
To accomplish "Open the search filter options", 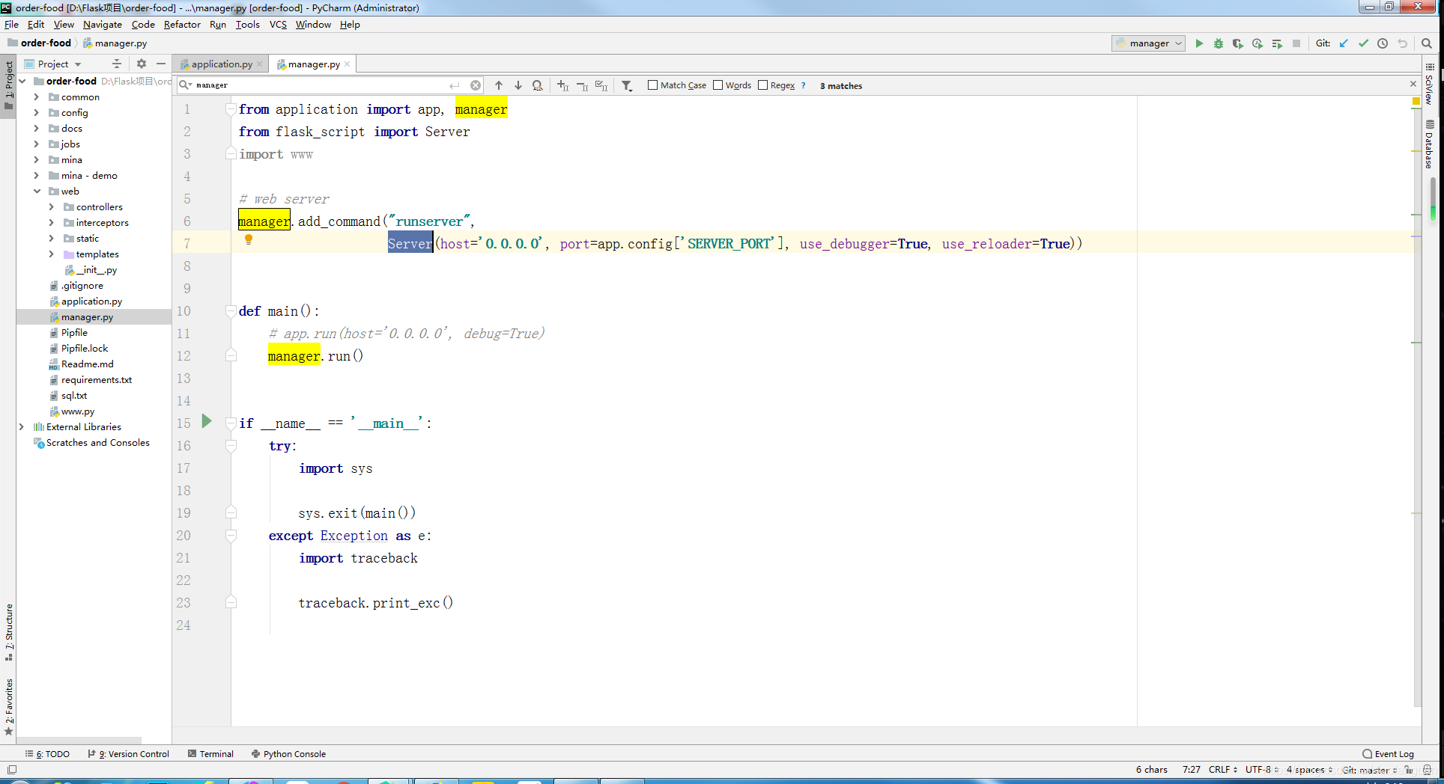I will click(x=627, y=85).
